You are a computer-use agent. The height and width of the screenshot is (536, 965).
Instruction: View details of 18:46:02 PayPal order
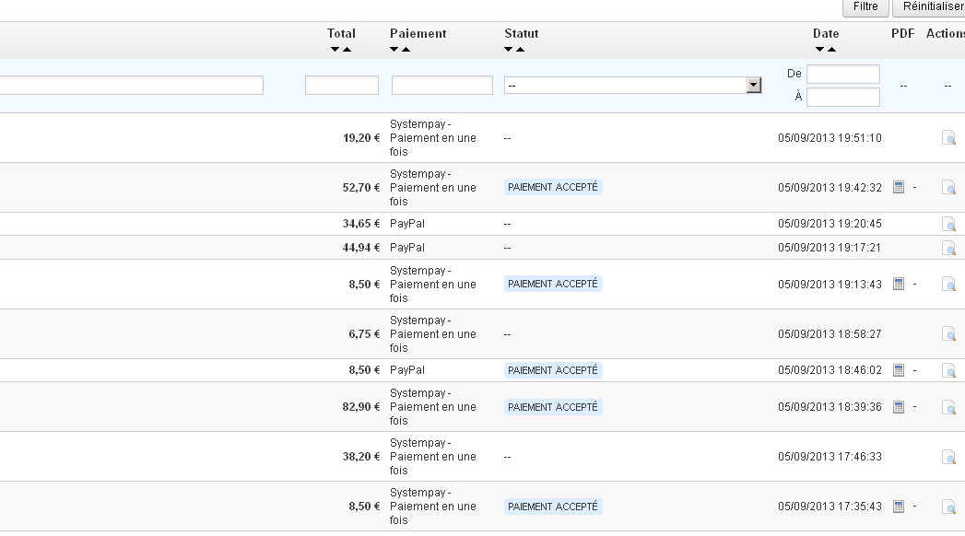948,370
